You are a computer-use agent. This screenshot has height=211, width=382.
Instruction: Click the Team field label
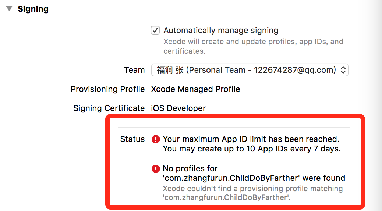click(134, 70)
